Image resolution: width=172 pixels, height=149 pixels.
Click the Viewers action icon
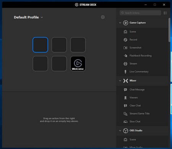pyautogui.click(x=125, y=98)
